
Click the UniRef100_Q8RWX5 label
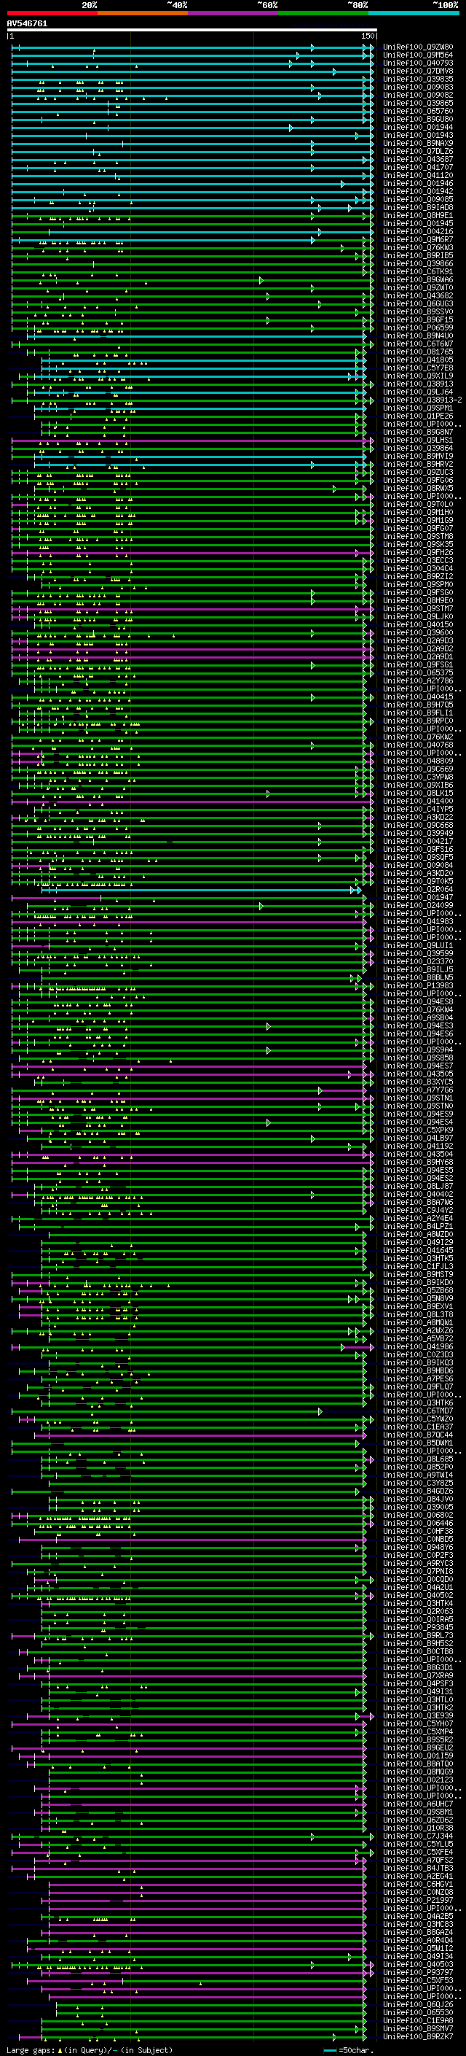(417, 488)
